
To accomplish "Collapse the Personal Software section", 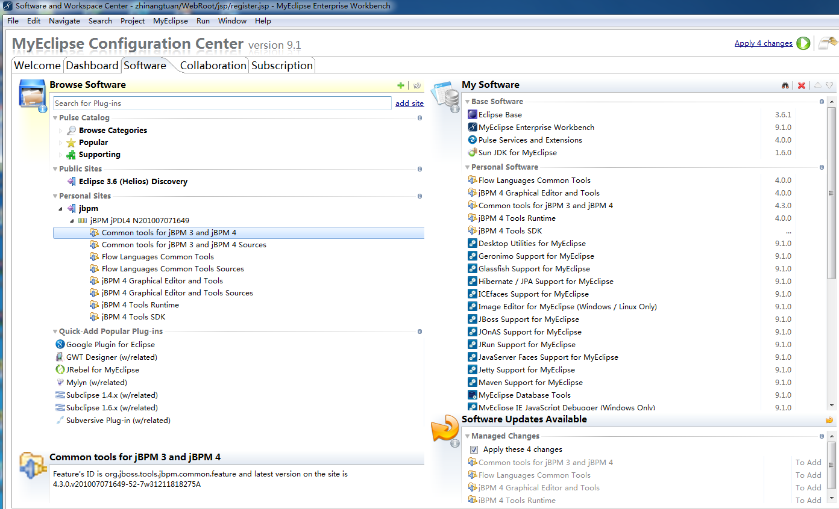I will [467, 167].
